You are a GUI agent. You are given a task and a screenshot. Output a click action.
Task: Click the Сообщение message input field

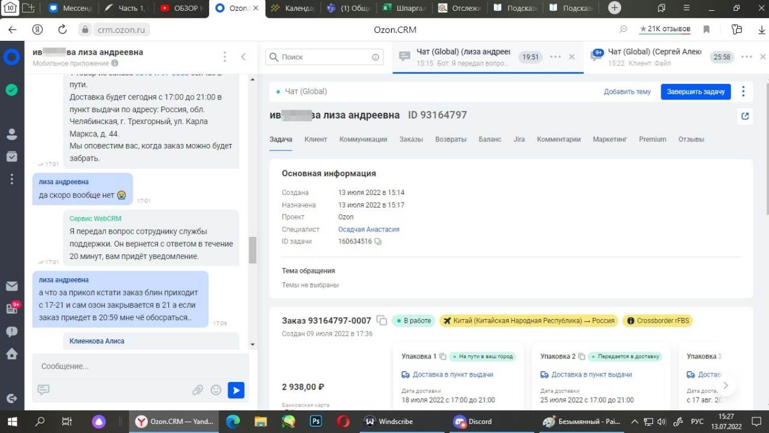tap(141, 366)
